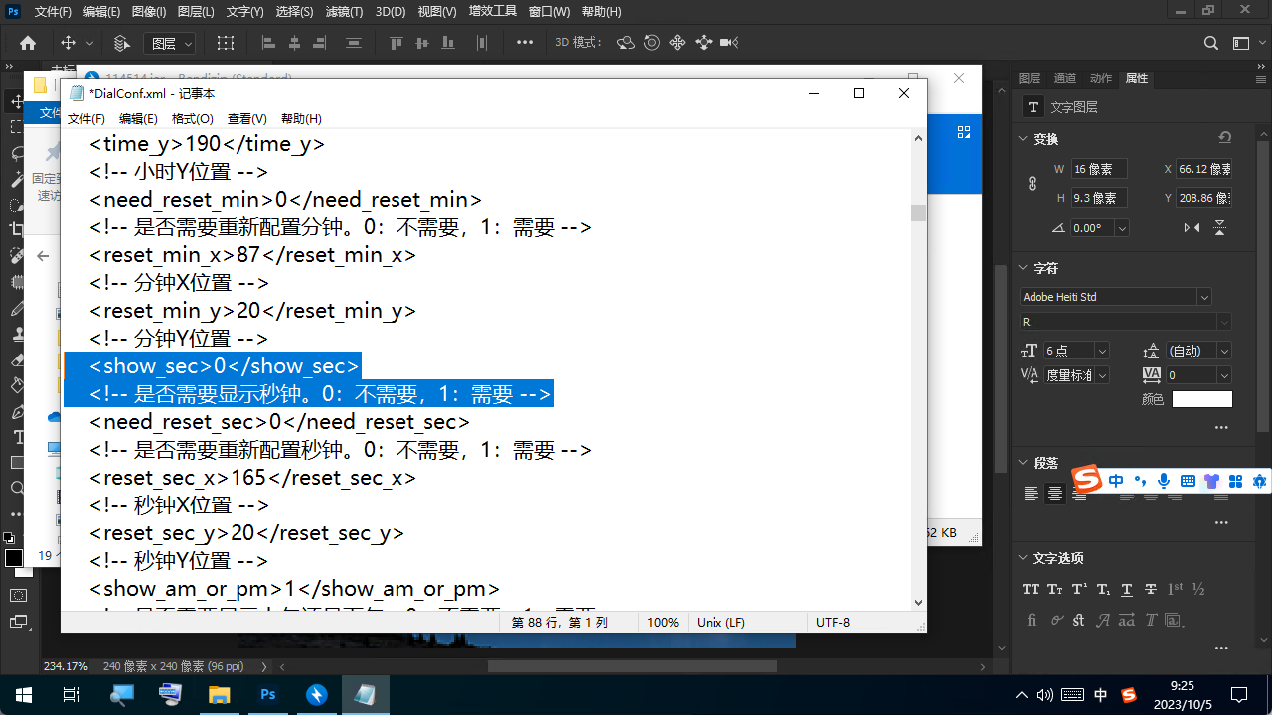
Task: Open the 滤镜(T) menu in Photoshop
Action: 344,12
